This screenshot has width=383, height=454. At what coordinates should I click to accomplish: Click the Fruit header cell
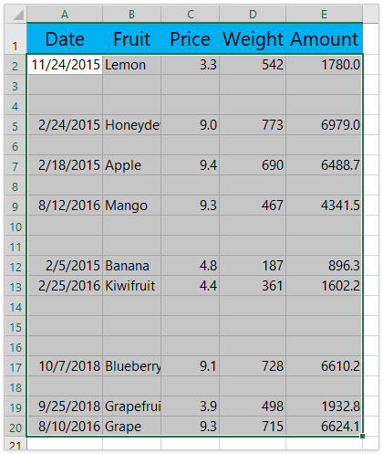(x=131, y=38)
